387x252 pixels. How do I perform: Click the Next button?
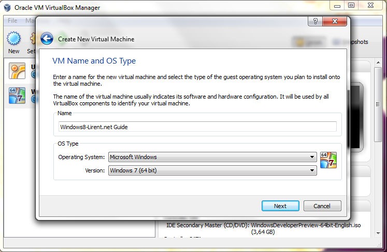[x=280, y=206]
